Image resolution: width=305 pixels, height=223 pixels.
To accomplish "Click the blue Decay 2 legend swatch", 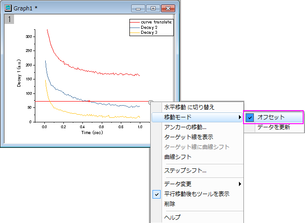I will click(135, 28).
